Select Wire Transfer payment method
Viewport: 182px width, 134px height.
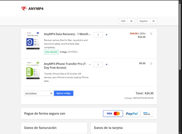[x=147, y=114]
